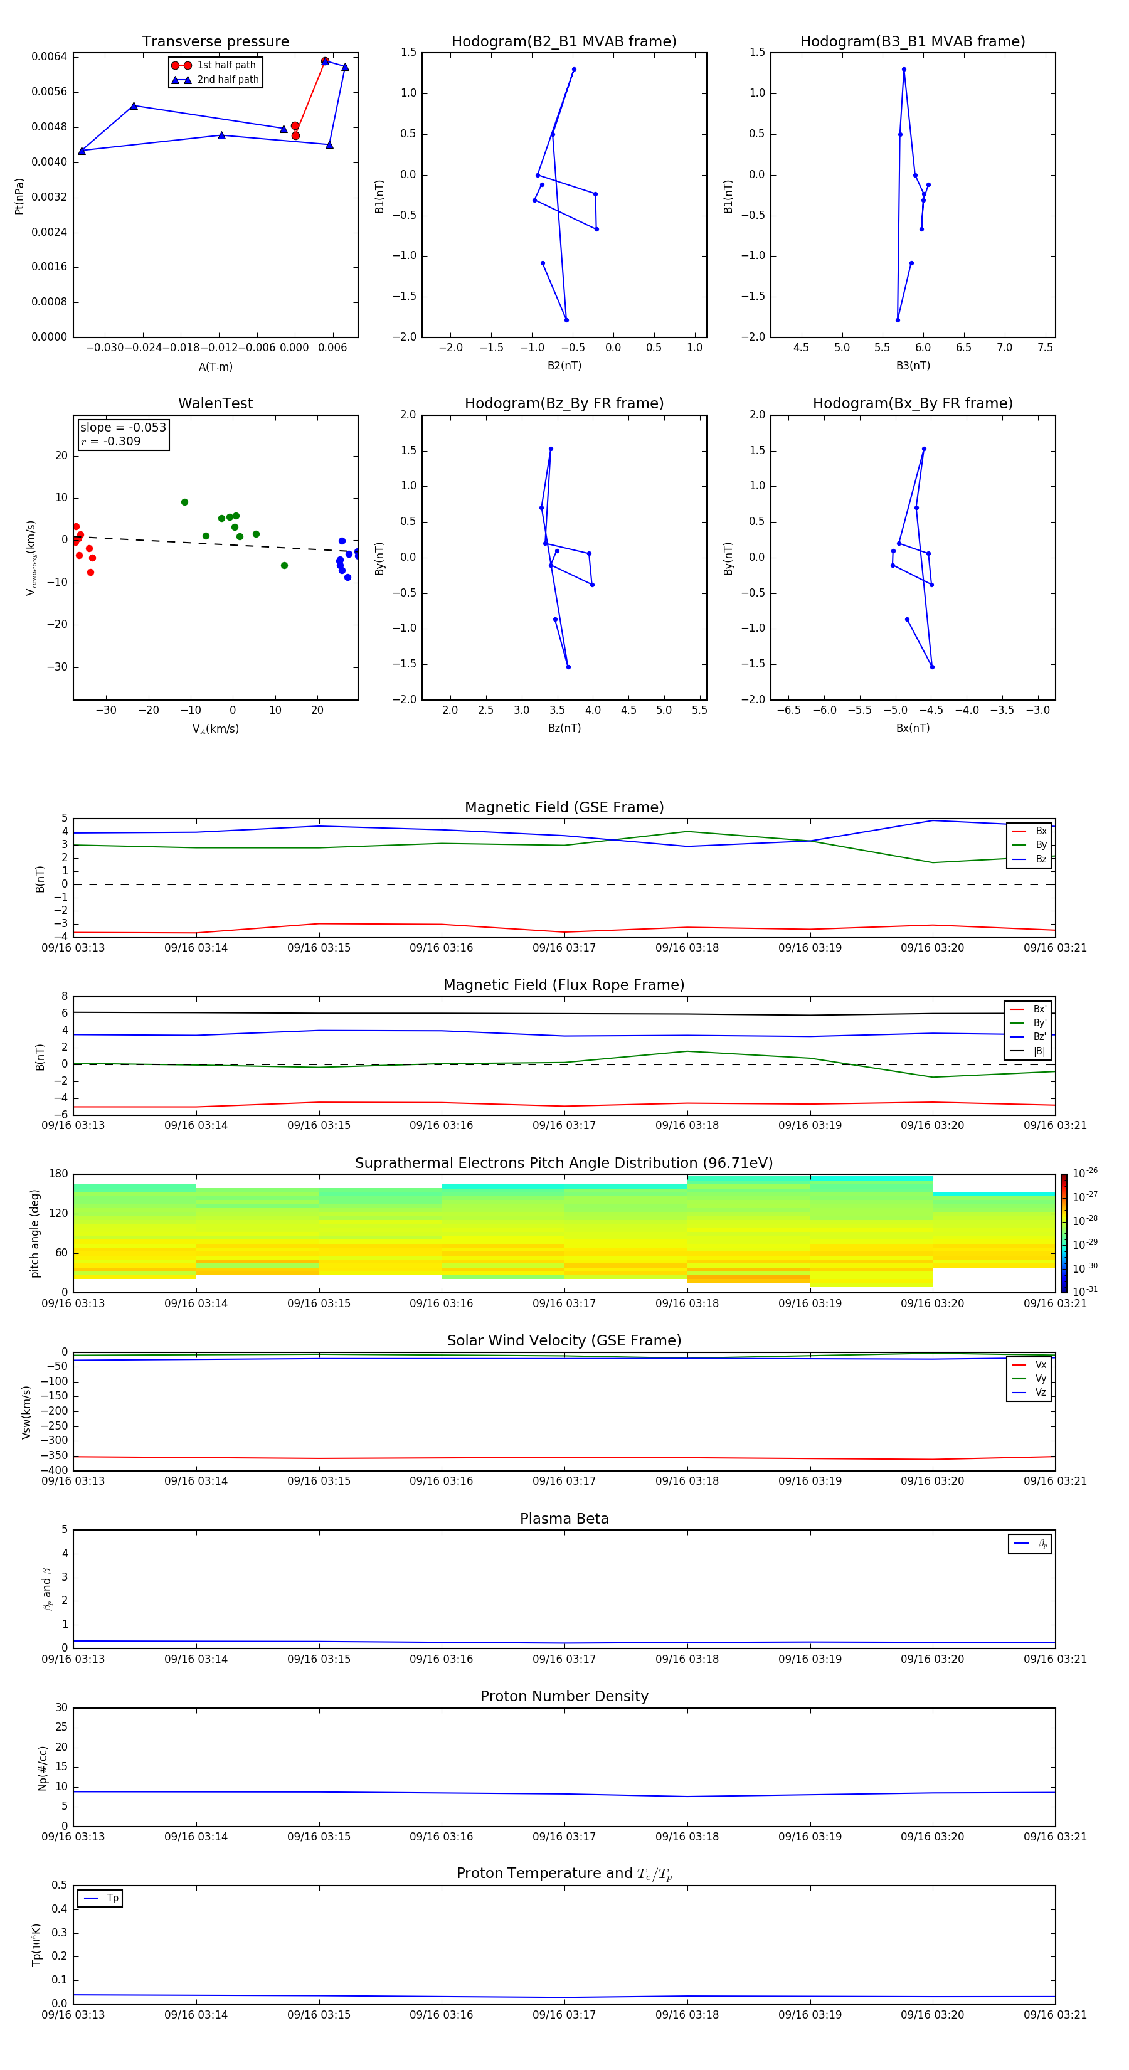Click the "Pt(nPa)" y-axis label
Viewport: 1129px width, 2070px height.
(19, 195)
